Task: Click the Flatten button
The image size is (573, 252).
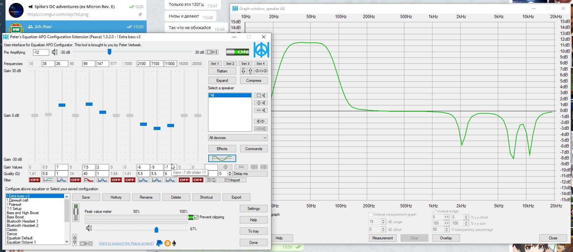Action: click(x=222, y=71)
